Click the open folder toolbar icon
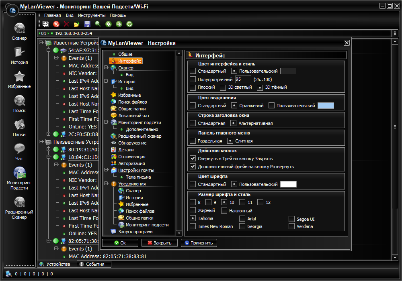402x281 pixels. (76, 24)
